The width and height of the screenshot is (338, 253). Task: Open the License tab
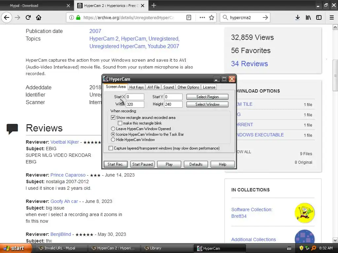(x=209, y=87)
